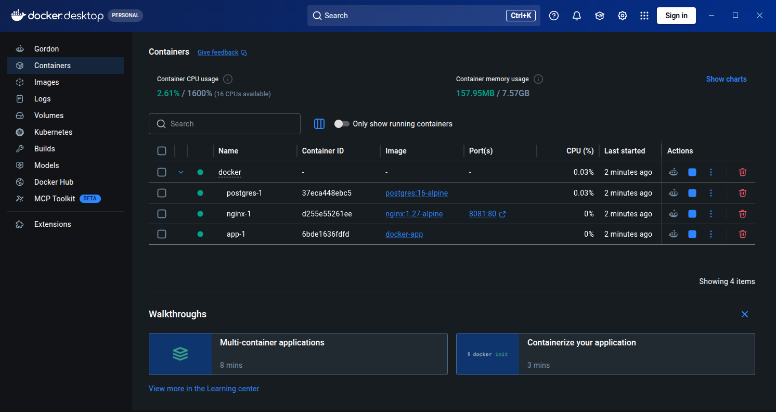Open Settings gear icon
The height and width of the screenshot is (412, 776).
point(623,16)
